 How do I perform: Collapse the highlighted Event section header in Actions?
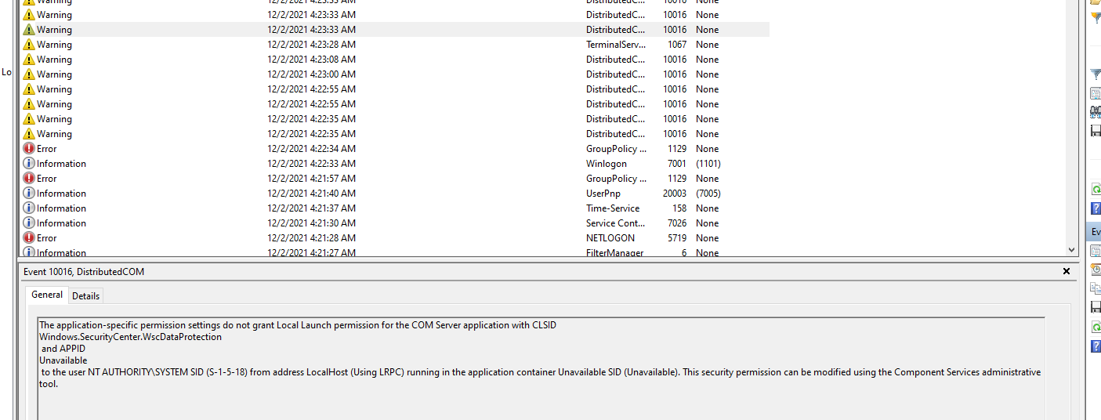(x=1095, y=232)
